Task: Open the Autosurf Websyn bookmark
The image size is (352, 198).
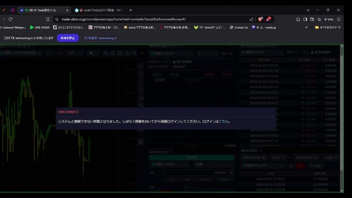Action: click(x=13, y=28)
